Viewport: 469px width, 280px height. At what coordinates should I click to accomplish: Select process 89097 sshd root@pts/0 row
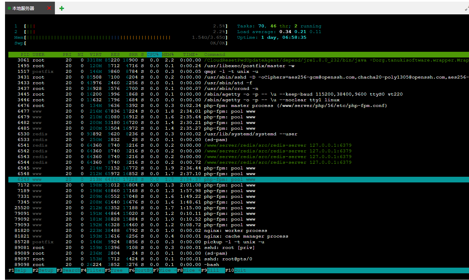[x=239, y=259]
